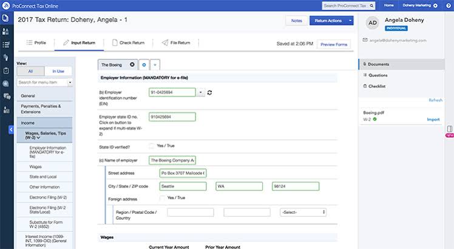Check State ID verified Yes/True box
This screenshot has height=249, width=454.
tap(151, 146)
